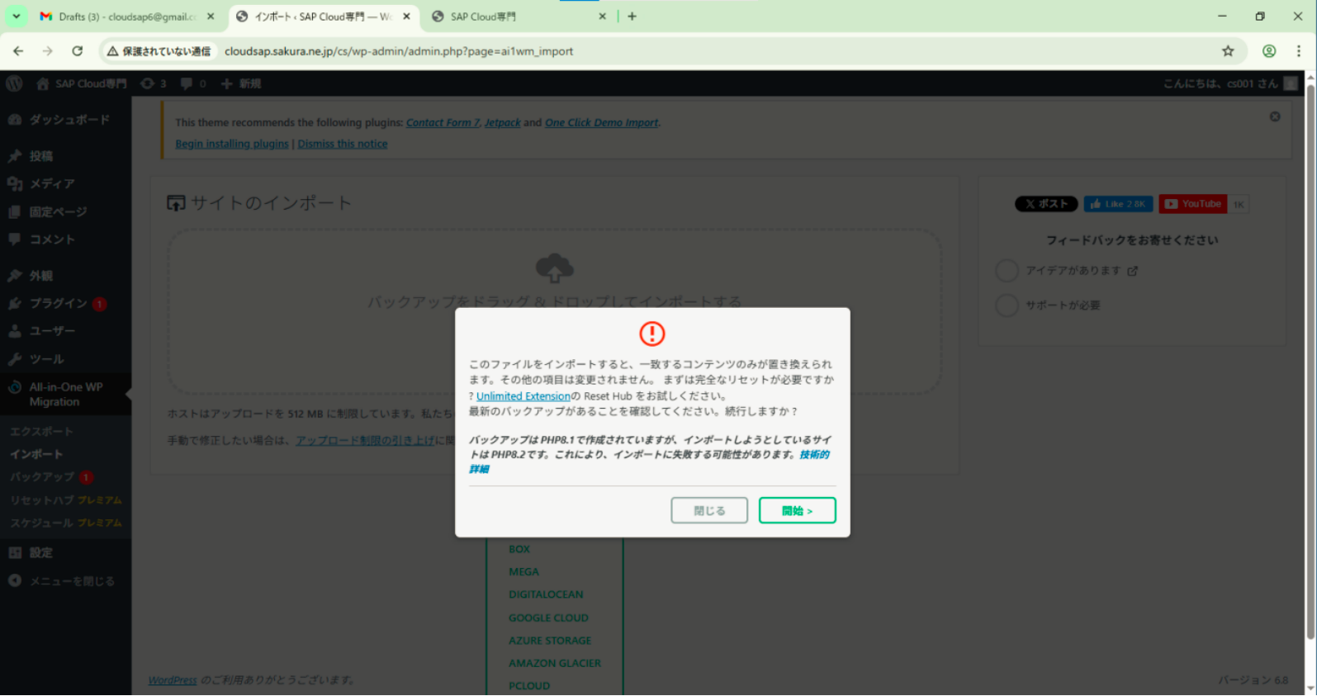
Task: Click the Contact Form 7 plugin link
Action: [x=443, y=122]
